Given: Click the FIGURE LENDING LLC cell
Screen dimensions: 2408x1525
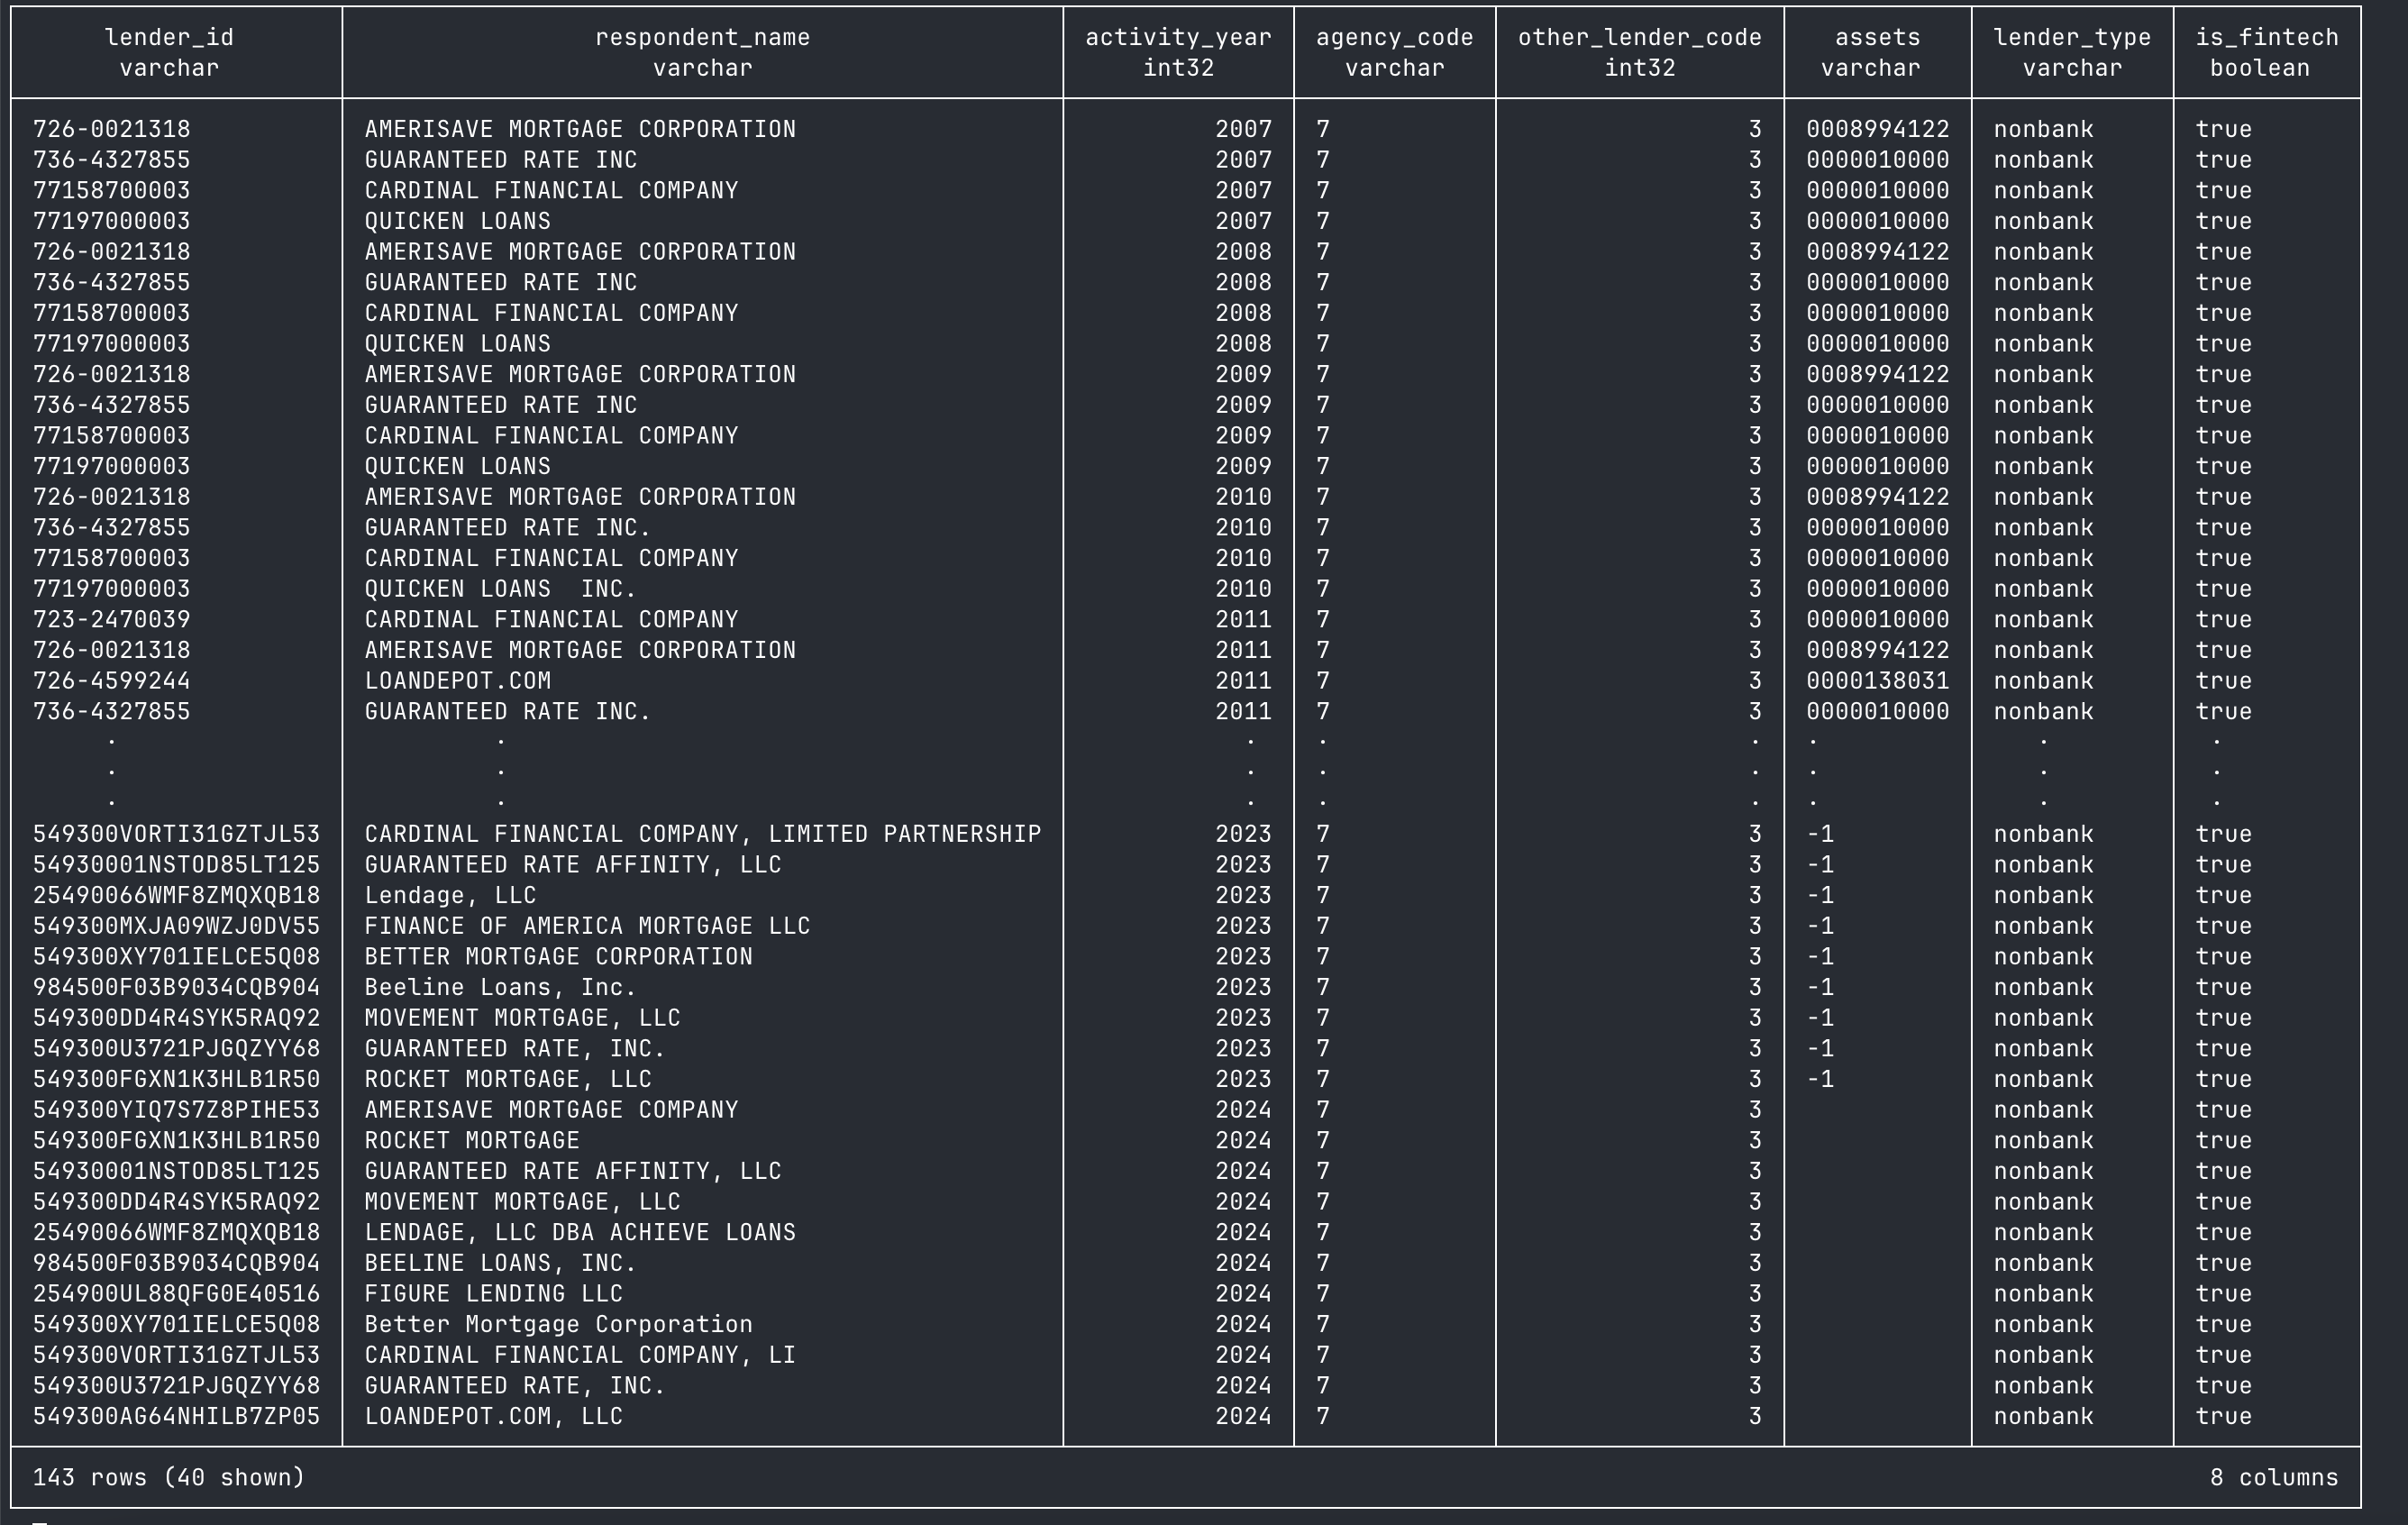Looking at the screenshot, I should [493, 1294].
